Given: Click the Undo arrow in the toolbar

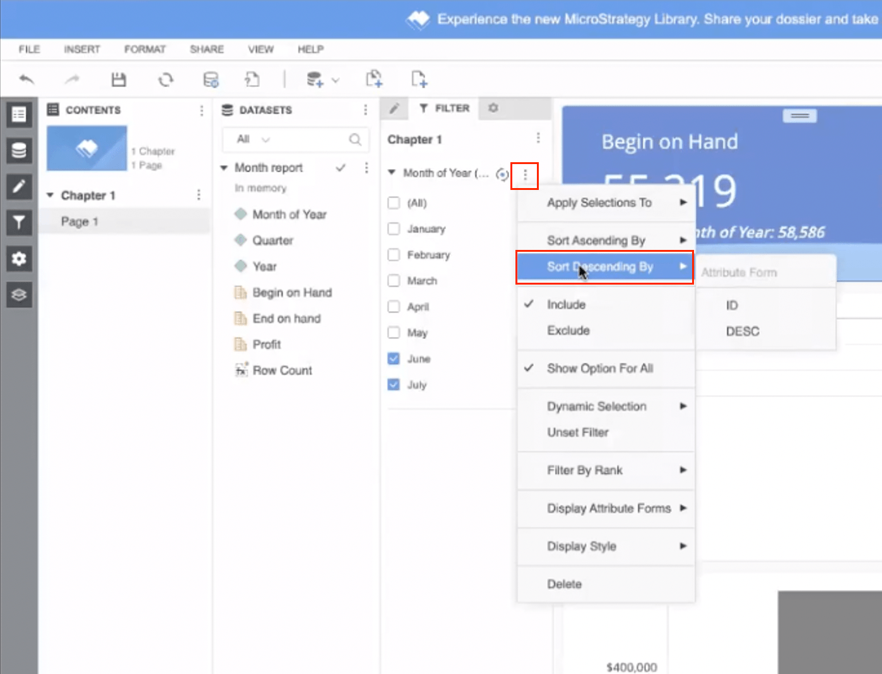Looking at the screenshot, I should coord(26,80).
